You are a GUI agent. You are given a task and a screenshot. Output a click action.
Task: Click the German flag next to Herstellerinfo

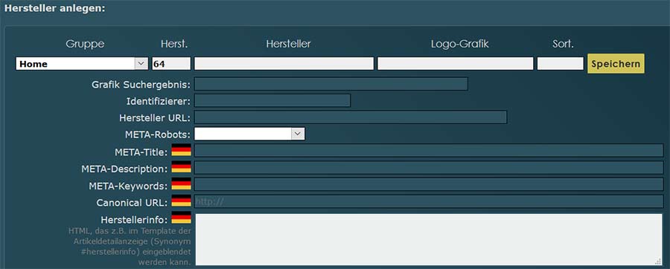click(181, 218)
